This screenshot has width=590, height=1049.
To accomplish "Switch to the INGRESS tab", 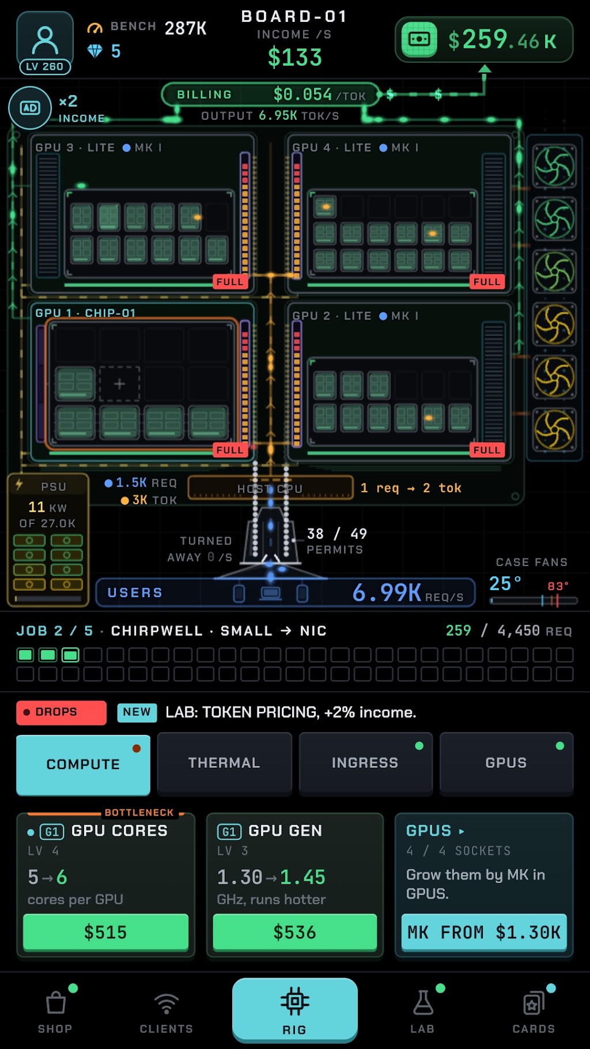I will click(365, 763).
